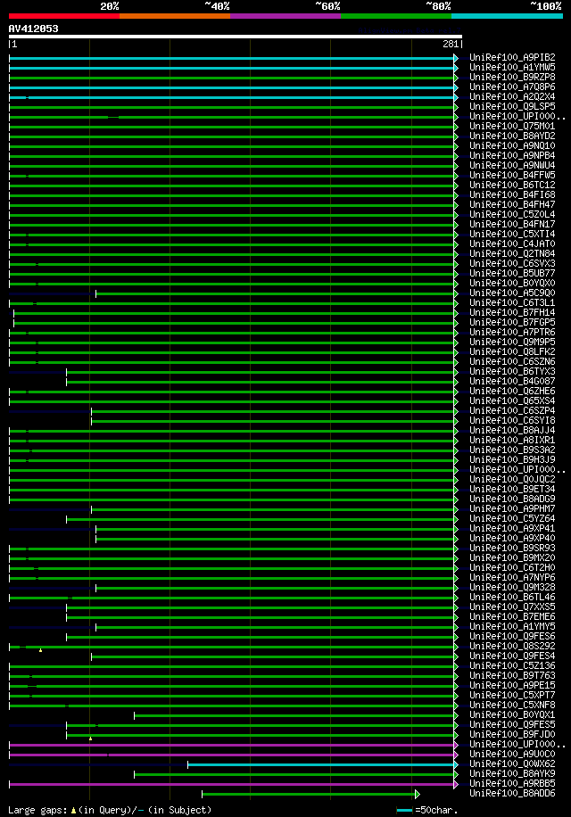Click the green ~80% identity legend segment
This screenshot has width=571, height=817.
396,16
